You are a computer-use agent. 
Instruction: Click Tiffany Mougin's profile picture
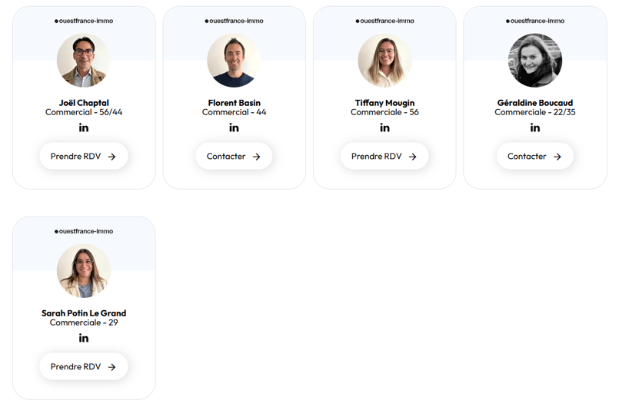[384, 61]
